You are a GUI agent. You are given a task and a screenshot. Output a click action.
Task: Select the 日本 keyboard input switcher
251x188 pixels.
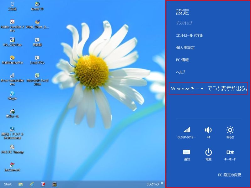[230, 152]
